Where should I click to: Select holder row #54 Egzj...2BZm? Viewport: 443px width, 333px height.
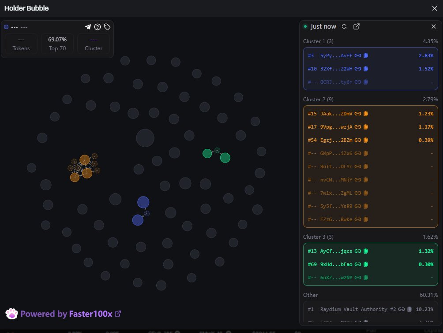click(370, 140)
